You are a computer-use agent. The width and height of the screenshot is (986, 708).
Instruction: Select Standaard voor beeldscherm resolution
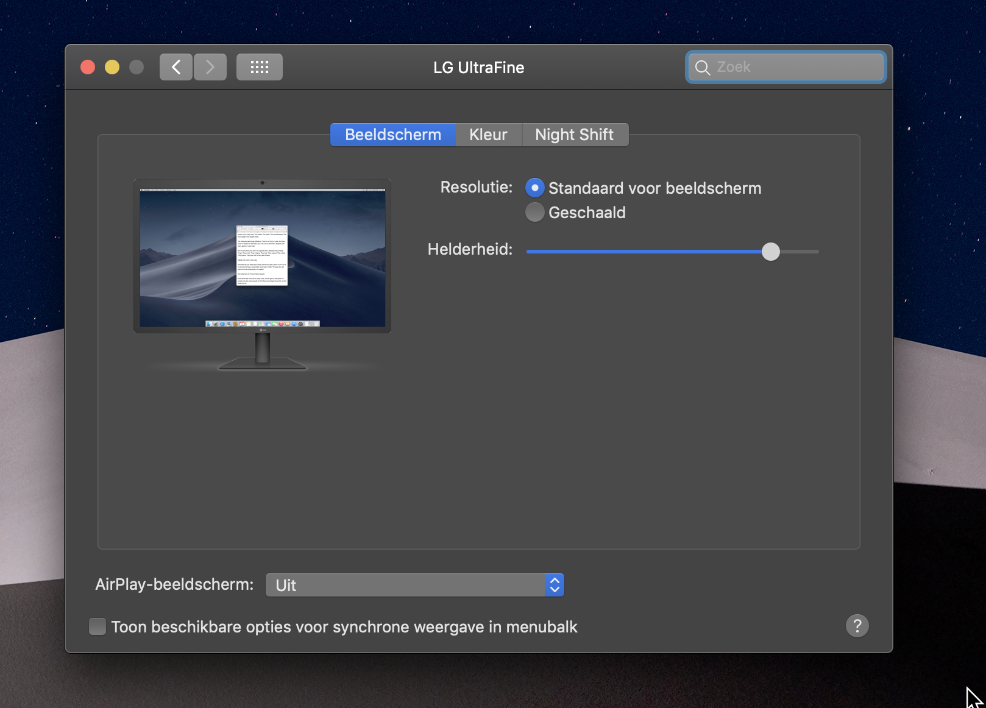tap(534, 188)
